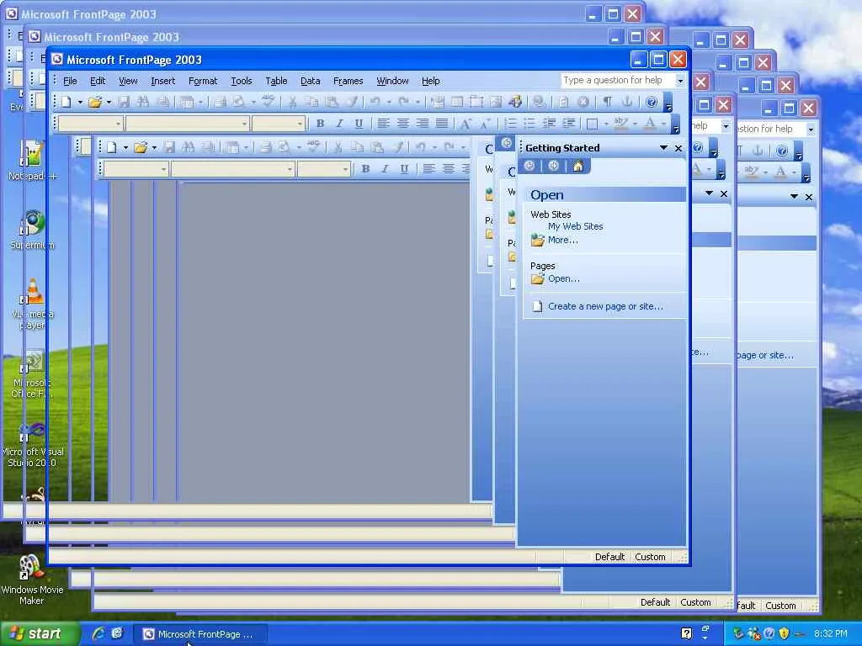Click the Drawing toolbar icon
The width and height of the screenshot is (862, 646).
coord(515,102)
